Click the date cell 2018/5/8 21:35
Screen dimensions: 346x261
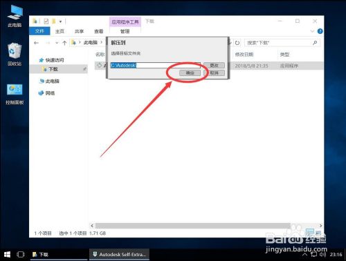click(251, 66)
